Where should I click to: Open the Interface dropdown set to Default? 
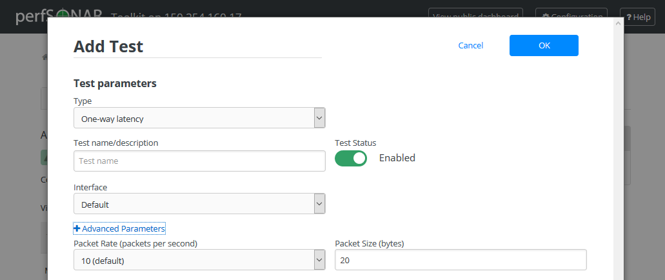click(199, 204)
